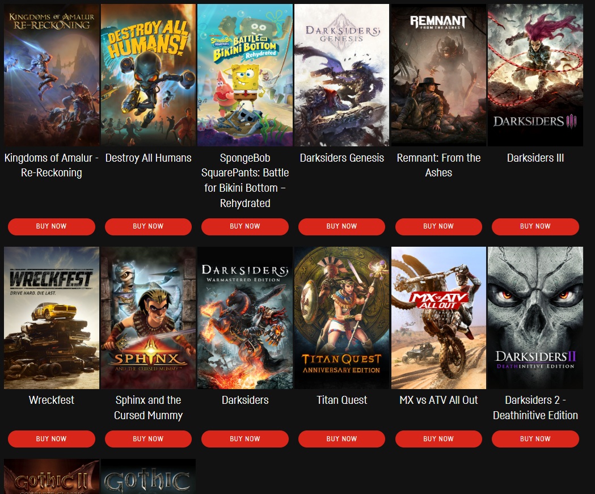
Task: Click the Darksiders Genesis title text
Action: click(342, 158)
